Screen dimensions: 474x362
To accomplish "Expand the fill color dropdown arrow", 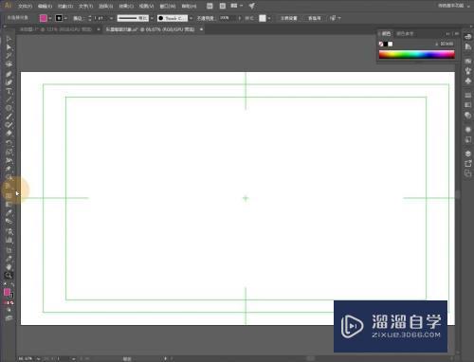I will 50,18.
